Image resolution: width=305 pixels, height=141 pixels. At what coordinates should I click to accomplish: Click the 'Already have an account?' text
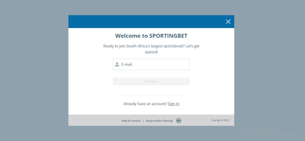coord(145,104)
